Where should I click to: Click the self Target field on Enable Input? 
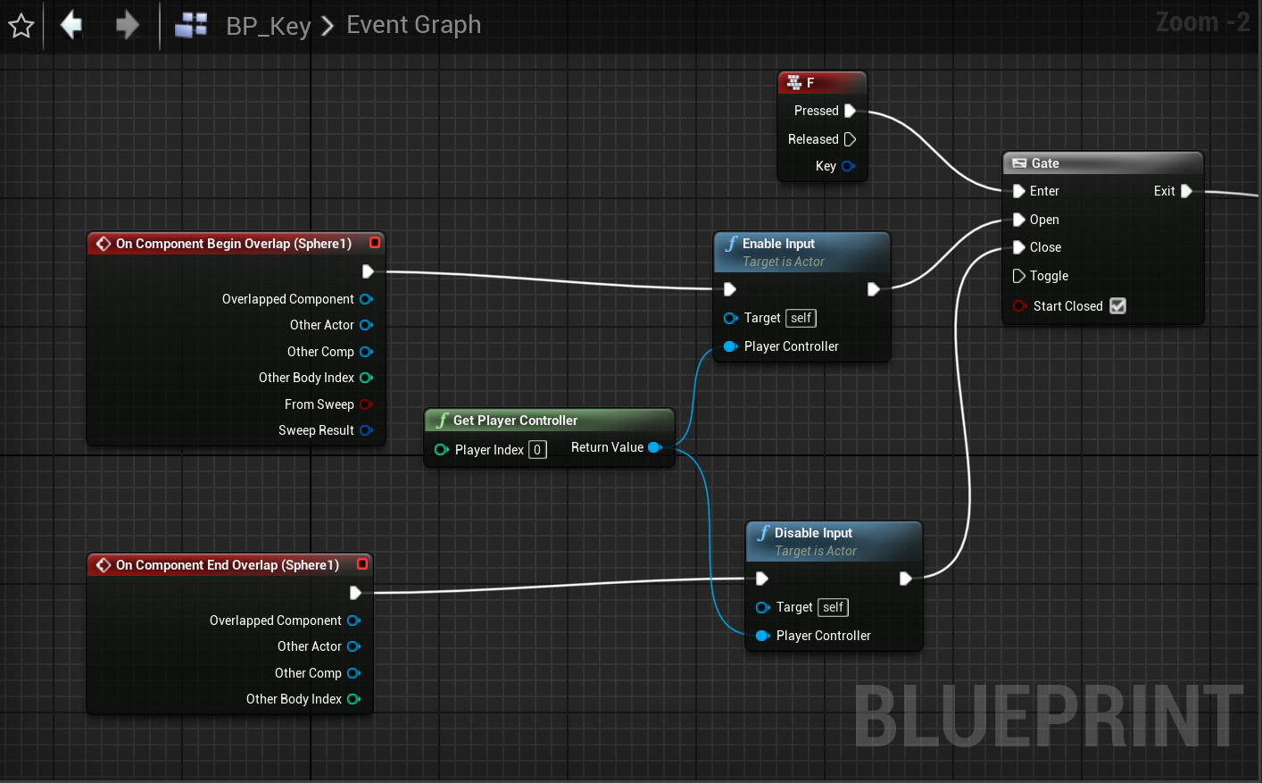click(x=801, y=319)
